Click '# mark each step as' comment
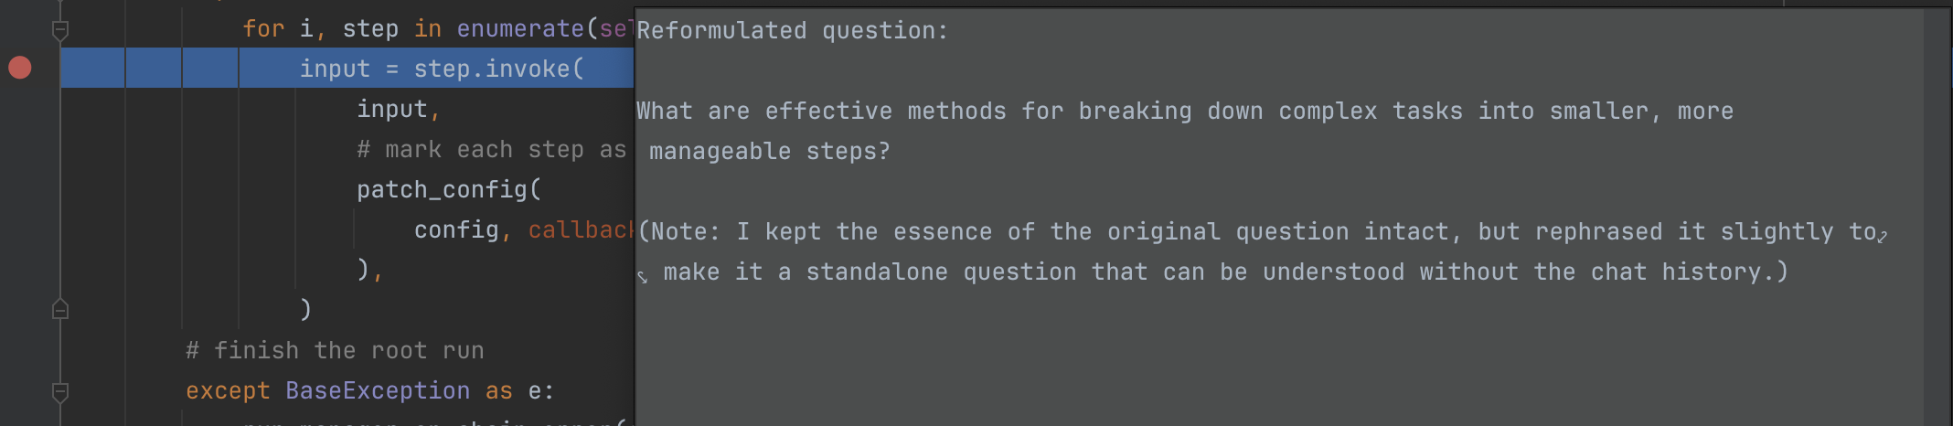This screenshot has height=426, width=1953. click(x=491, y=149)
